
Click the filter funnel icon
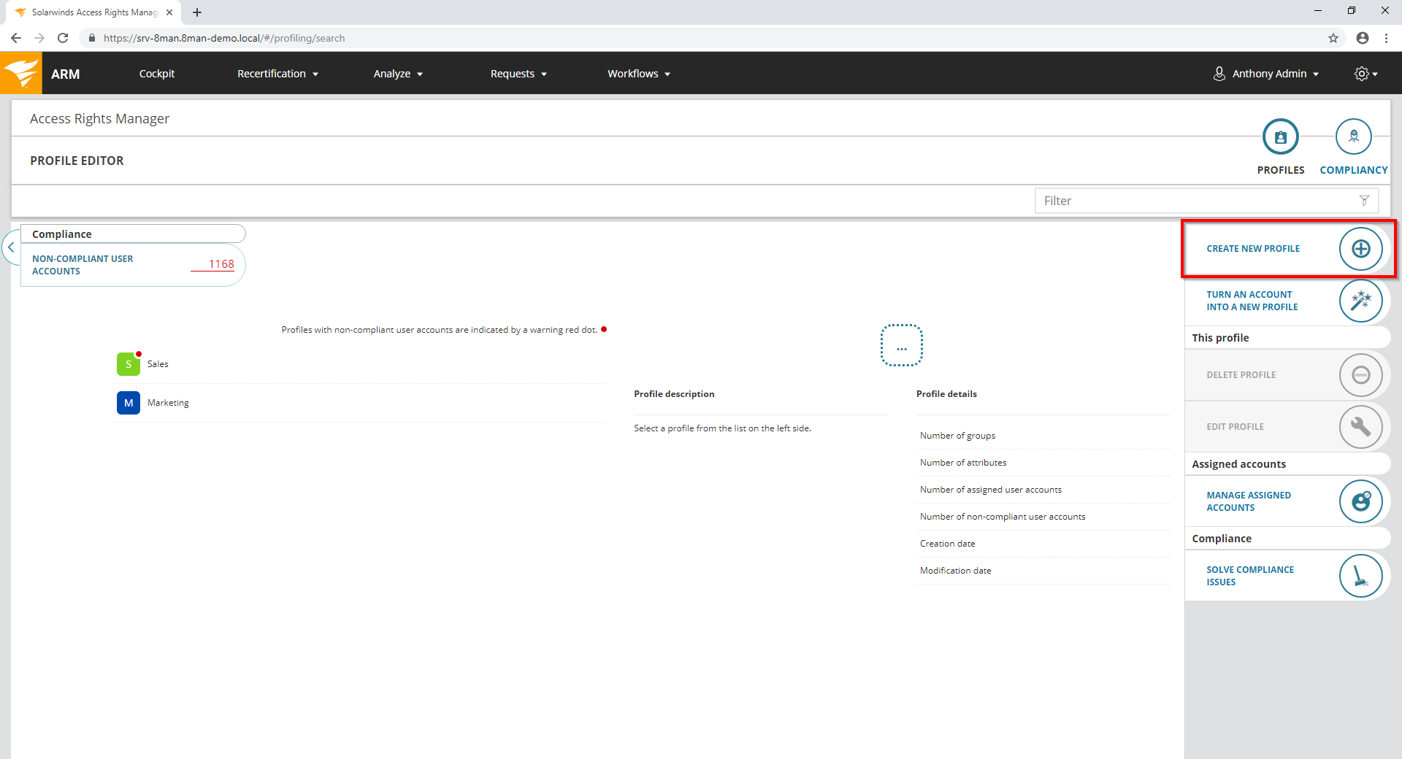pos(1364,201)
